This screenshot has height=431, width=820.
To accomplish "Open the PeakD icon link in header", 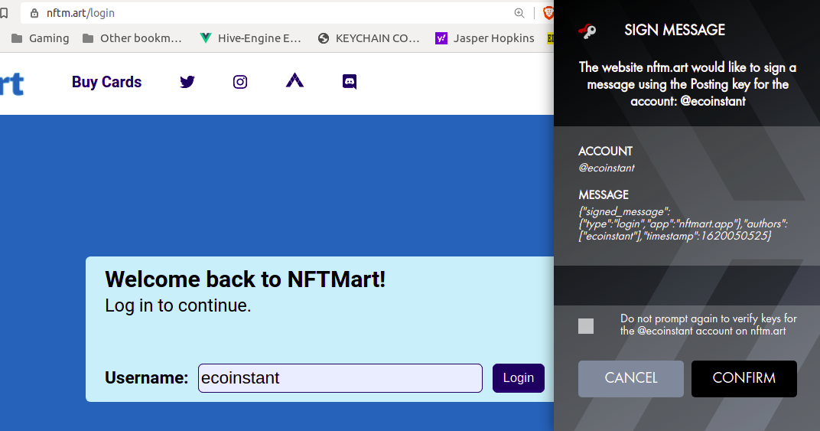I will click(x=295, y=80).
